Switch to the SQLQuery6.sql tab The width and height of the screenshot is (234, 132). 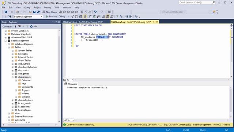(x=83, y=22)
